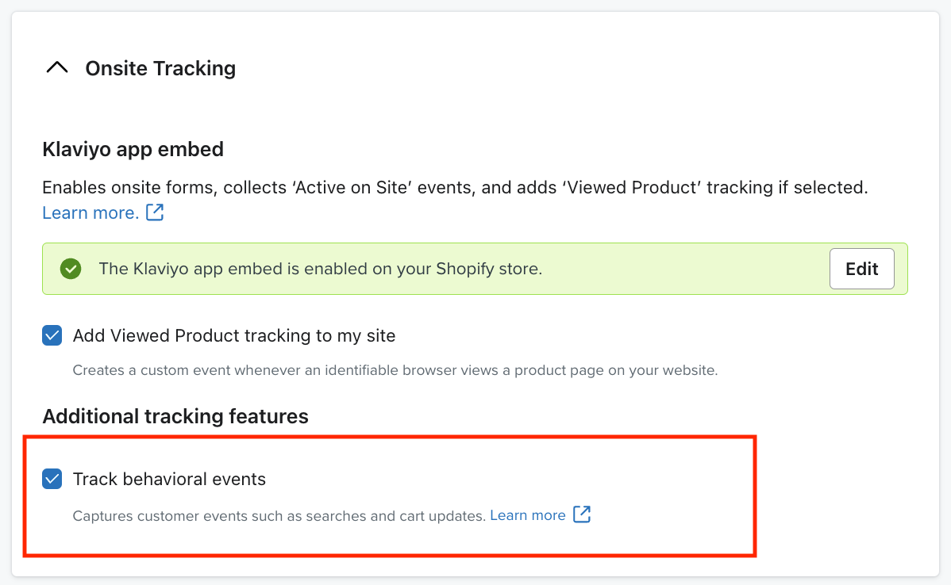Viewport: 951px width, 585px height.
Task: Click the Edit button in the banner
Action: tap(861, 268)
